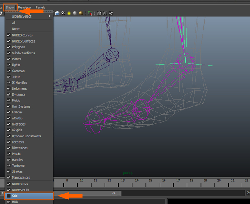This screenshot has height=204, width=250.
Task: Toggle NURBS Hulls display option
Action: [x=29, y=190]
